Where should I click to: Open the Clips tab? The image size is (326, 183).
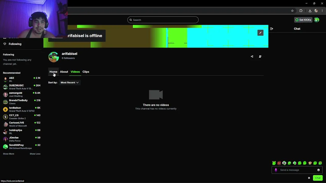pos(86,72)
